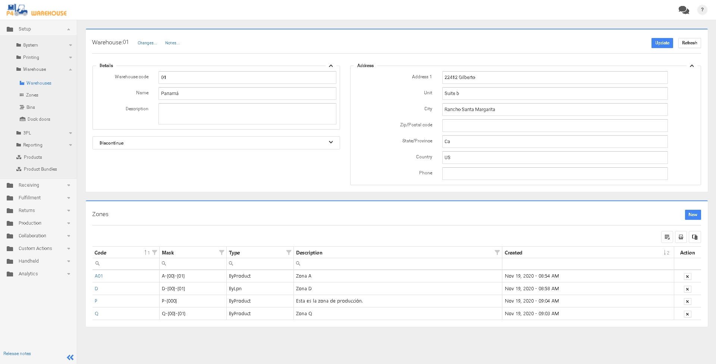The image size is (716, 364).
Task: Export zones to Excel file icon
Action: [681, 237]
